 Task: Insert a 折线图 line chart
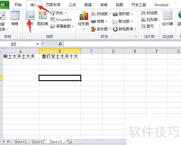tap(101, 14)
